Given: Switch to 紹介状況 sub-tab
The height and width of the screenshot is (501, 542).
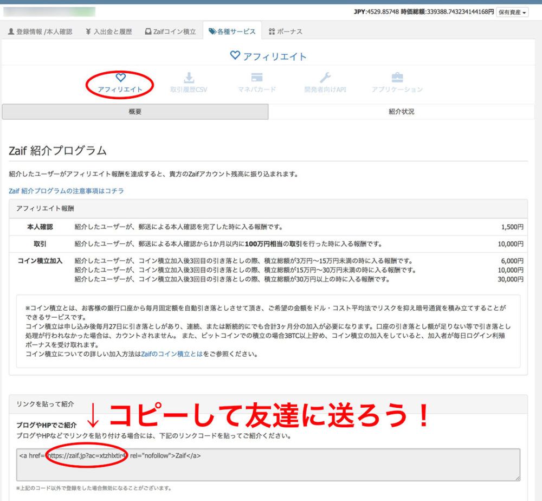Looking at the screenshot, I should tap(401, 112).
